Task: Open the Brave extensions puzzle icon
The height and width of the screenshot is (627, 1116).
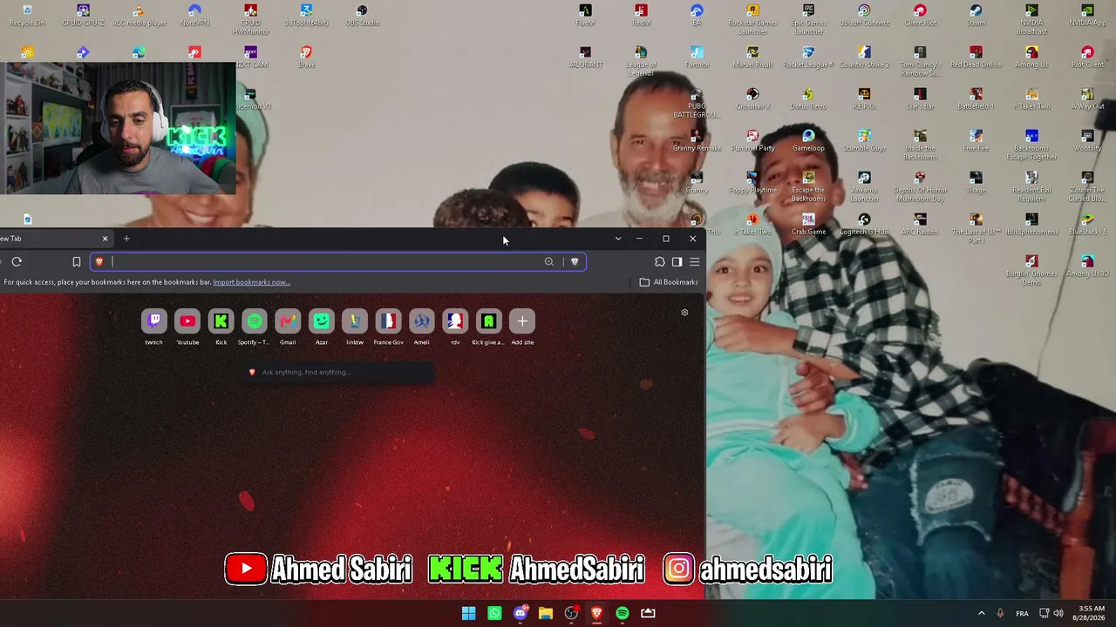Action: tap(660, 261)
